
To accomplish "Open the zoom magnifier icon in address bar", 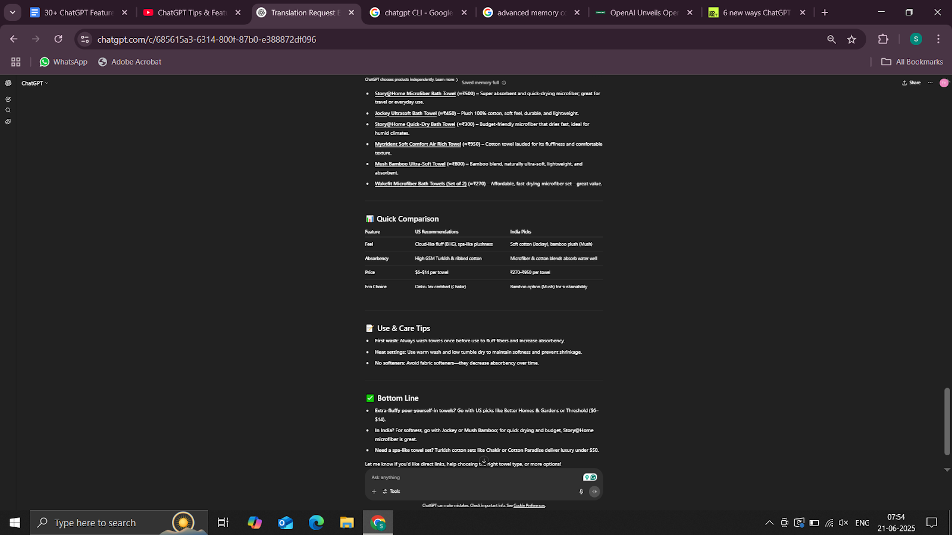I will pyautogui.click(x=831, y=39).
